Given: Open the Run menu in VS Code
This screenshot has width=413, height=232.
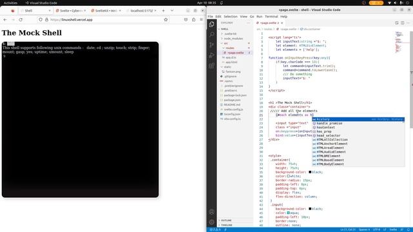Looking at the screenshot, I should [259, 17].
